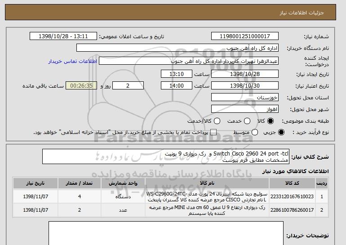Select the کالا/خدمت radio button

(x=217, y=121)
